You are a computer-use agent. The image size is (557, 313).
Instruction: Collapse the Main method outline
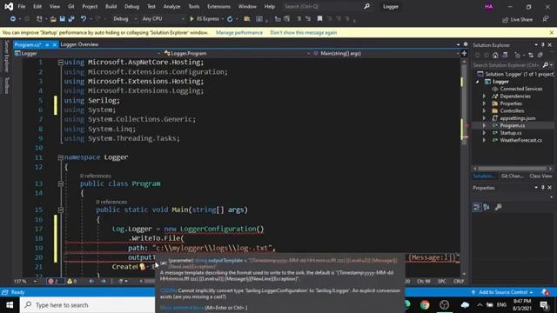tap(60, 210)
